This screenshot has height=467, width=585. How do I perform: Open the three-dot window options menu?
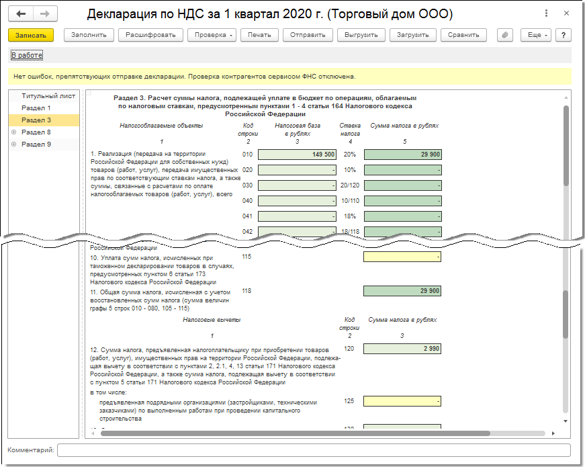[x=546, y=13]
